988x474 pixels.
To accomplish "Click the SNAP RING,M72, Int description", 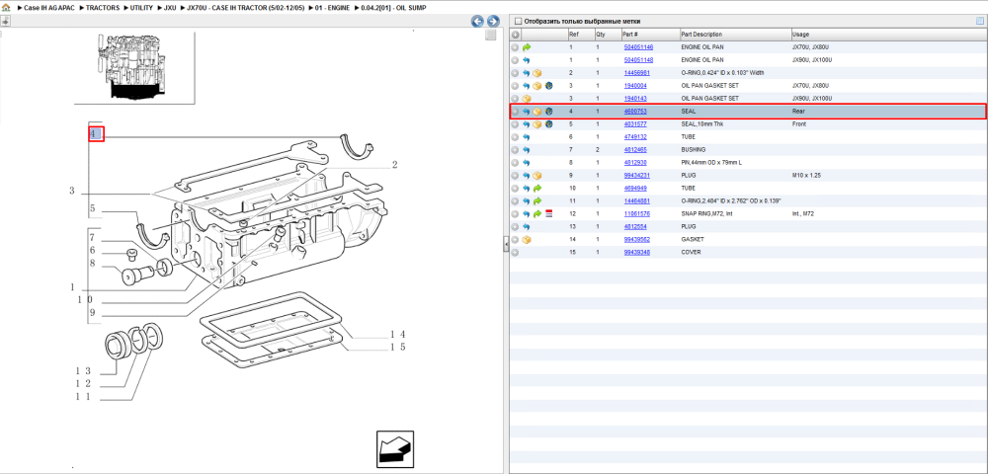I will coord(708,214).
